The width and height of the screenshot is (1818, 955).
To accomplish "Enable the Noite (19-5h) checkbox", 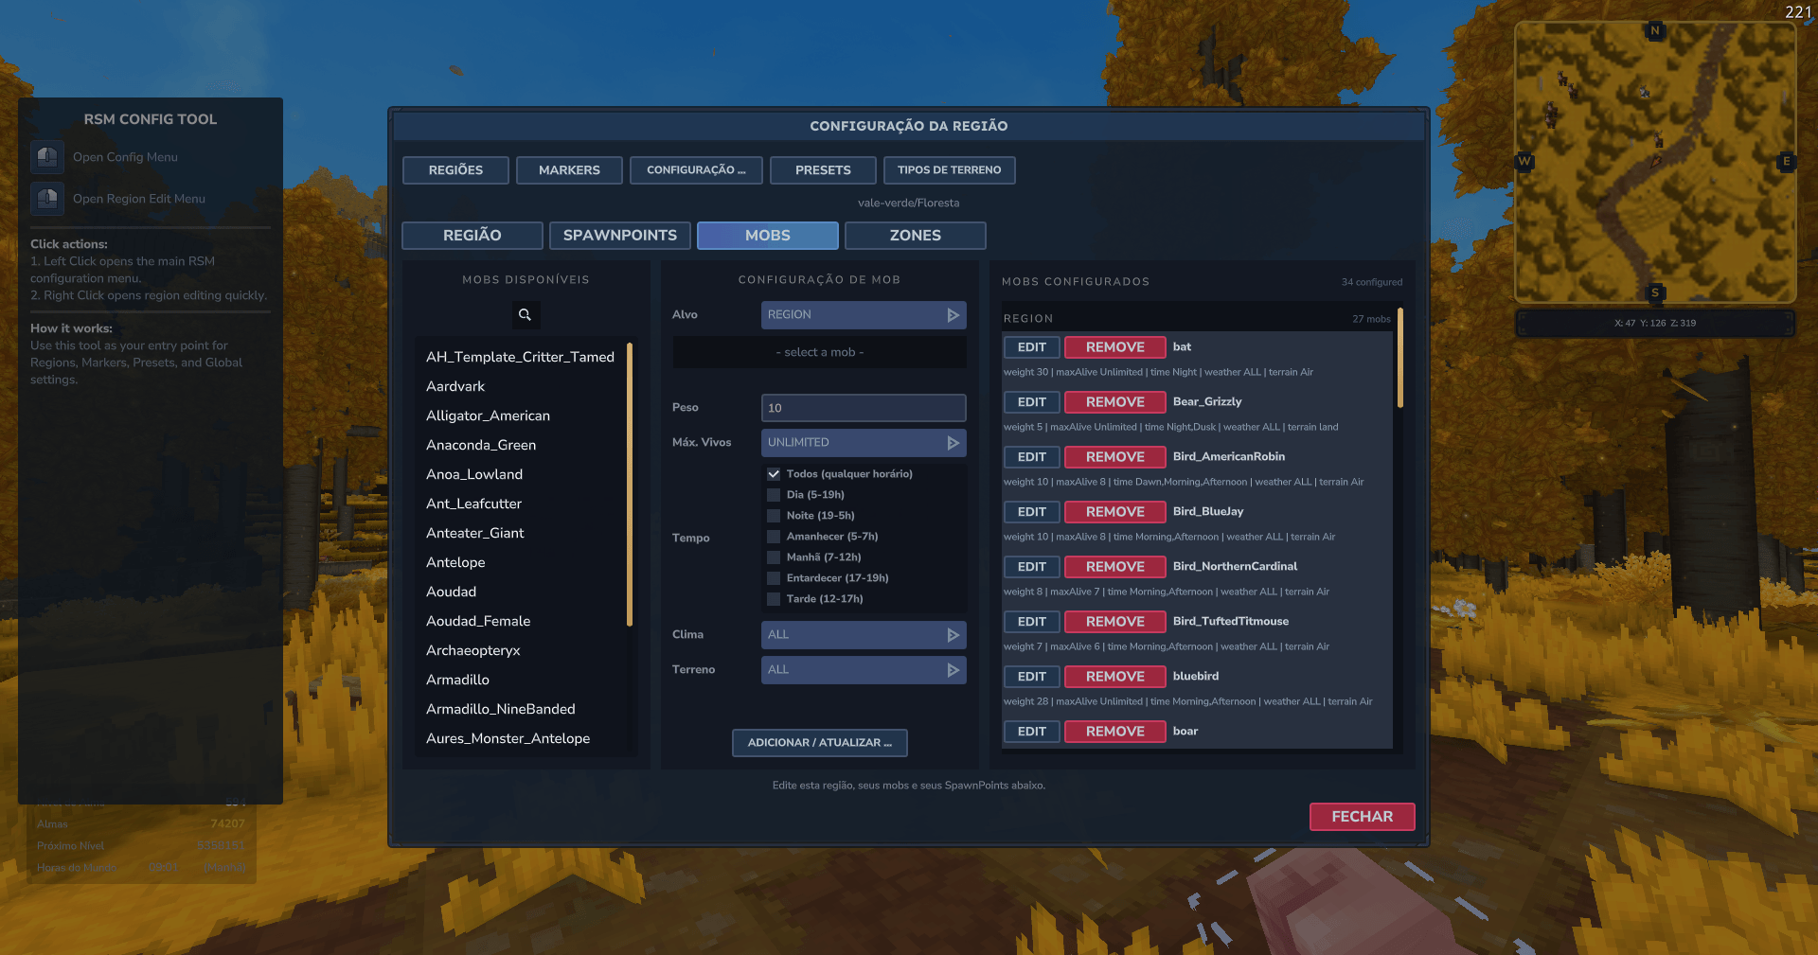I will tap(774, 516).
